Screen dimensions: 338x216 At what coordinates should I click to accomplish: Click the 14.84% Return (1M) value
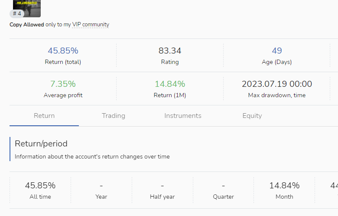[170, 84]
